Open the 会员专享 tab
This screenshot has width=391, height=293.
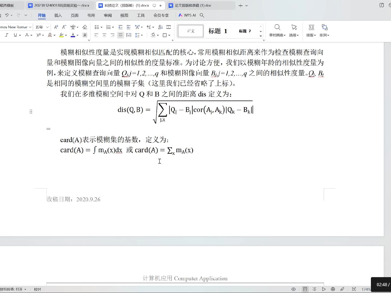point(161,15)
